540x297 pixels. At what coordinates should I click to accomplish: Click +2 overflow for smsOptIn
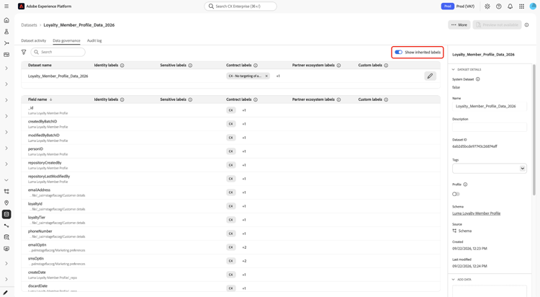click(244, 261)
